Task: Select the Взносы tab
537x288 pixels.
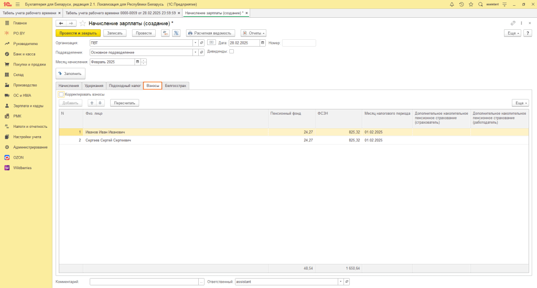Action: point(153,85)
